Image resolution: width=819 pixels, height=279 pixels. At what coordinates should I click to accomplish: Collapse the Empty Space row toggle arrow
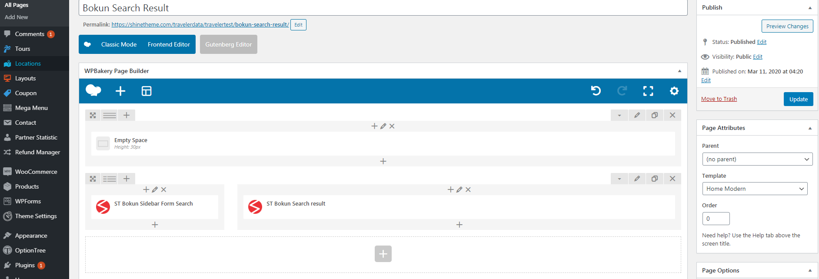(x=619, y=115)
